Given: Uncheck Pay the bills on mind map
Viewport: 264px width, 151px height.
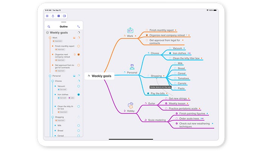Looking at the screenshot, I should 148,93.
